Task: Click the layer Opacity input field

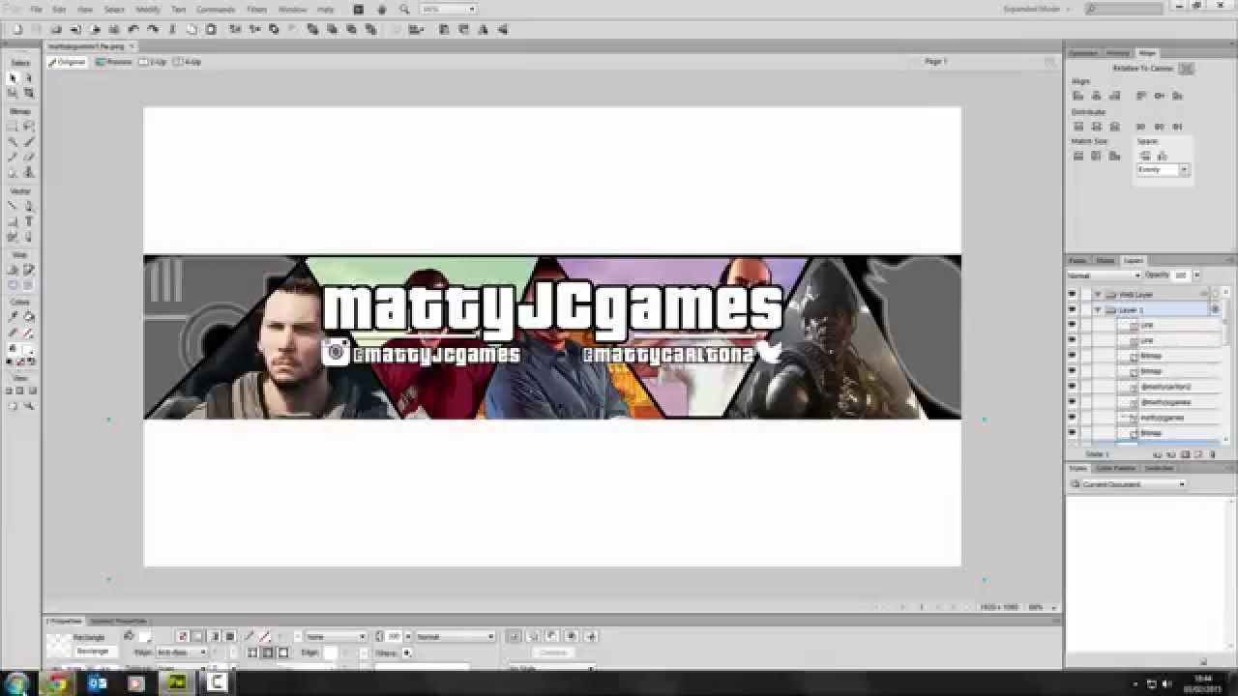Action: (1181, 275)
